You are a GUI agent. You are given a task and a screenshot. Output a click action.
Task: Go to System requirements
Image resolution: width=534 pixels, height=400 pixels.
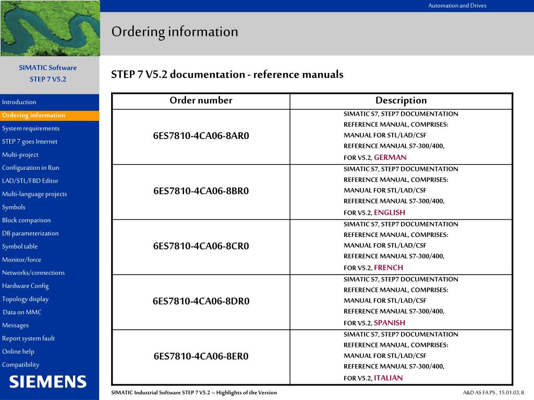tap(31, 128)
